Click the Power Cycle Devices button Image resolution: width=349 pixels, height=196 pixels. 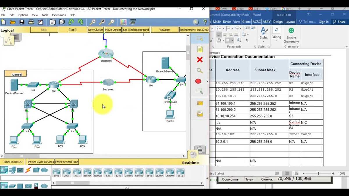(41, 162)
